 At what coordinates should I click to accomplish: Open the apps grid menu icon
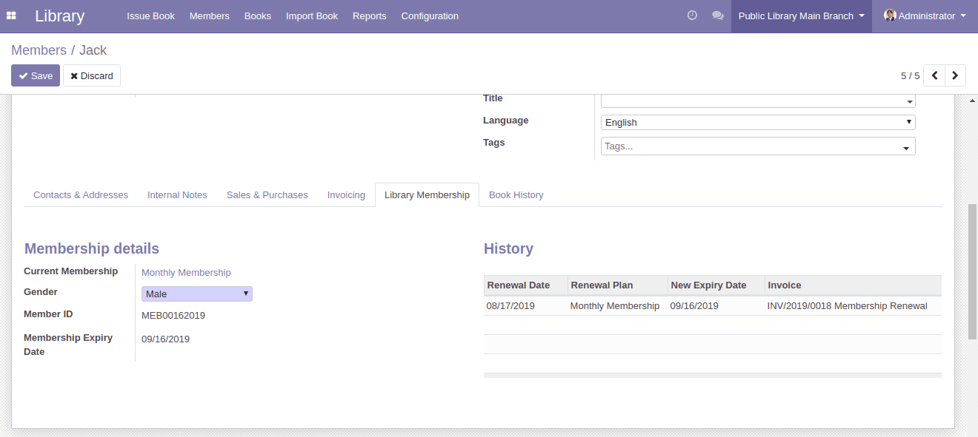(11, 16)
